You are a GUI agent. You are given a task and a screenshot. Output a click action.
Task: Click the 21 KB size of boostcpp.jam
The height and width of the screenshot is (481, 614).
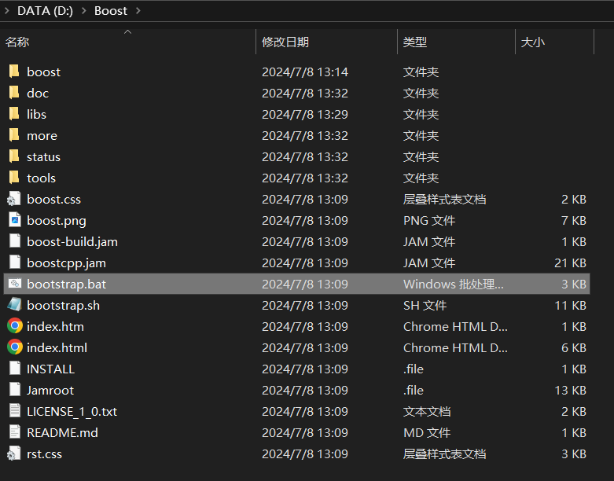[x=570, y=263]
